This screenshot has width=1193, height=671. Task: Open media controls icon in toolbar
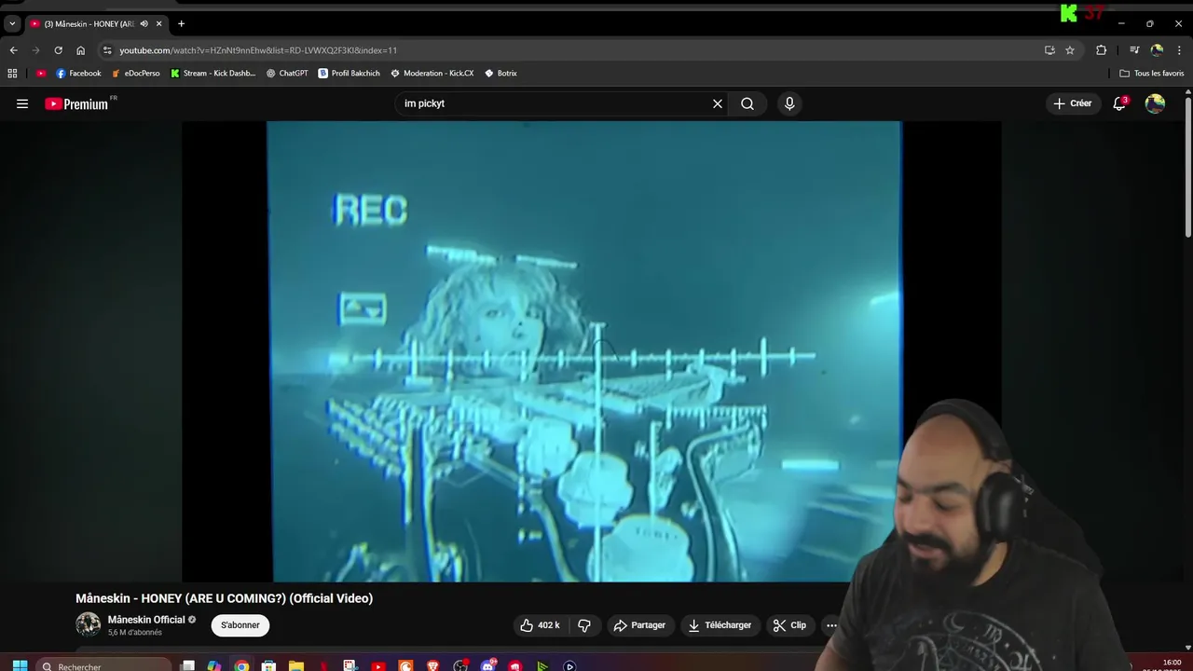tap(1134, 50)
